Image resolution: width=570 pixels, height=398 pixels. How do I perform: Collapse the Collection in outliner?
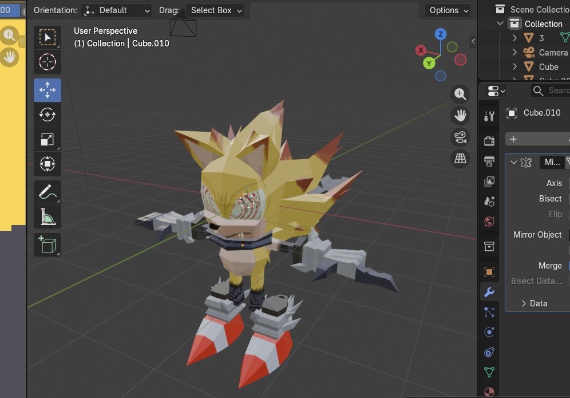500,23
